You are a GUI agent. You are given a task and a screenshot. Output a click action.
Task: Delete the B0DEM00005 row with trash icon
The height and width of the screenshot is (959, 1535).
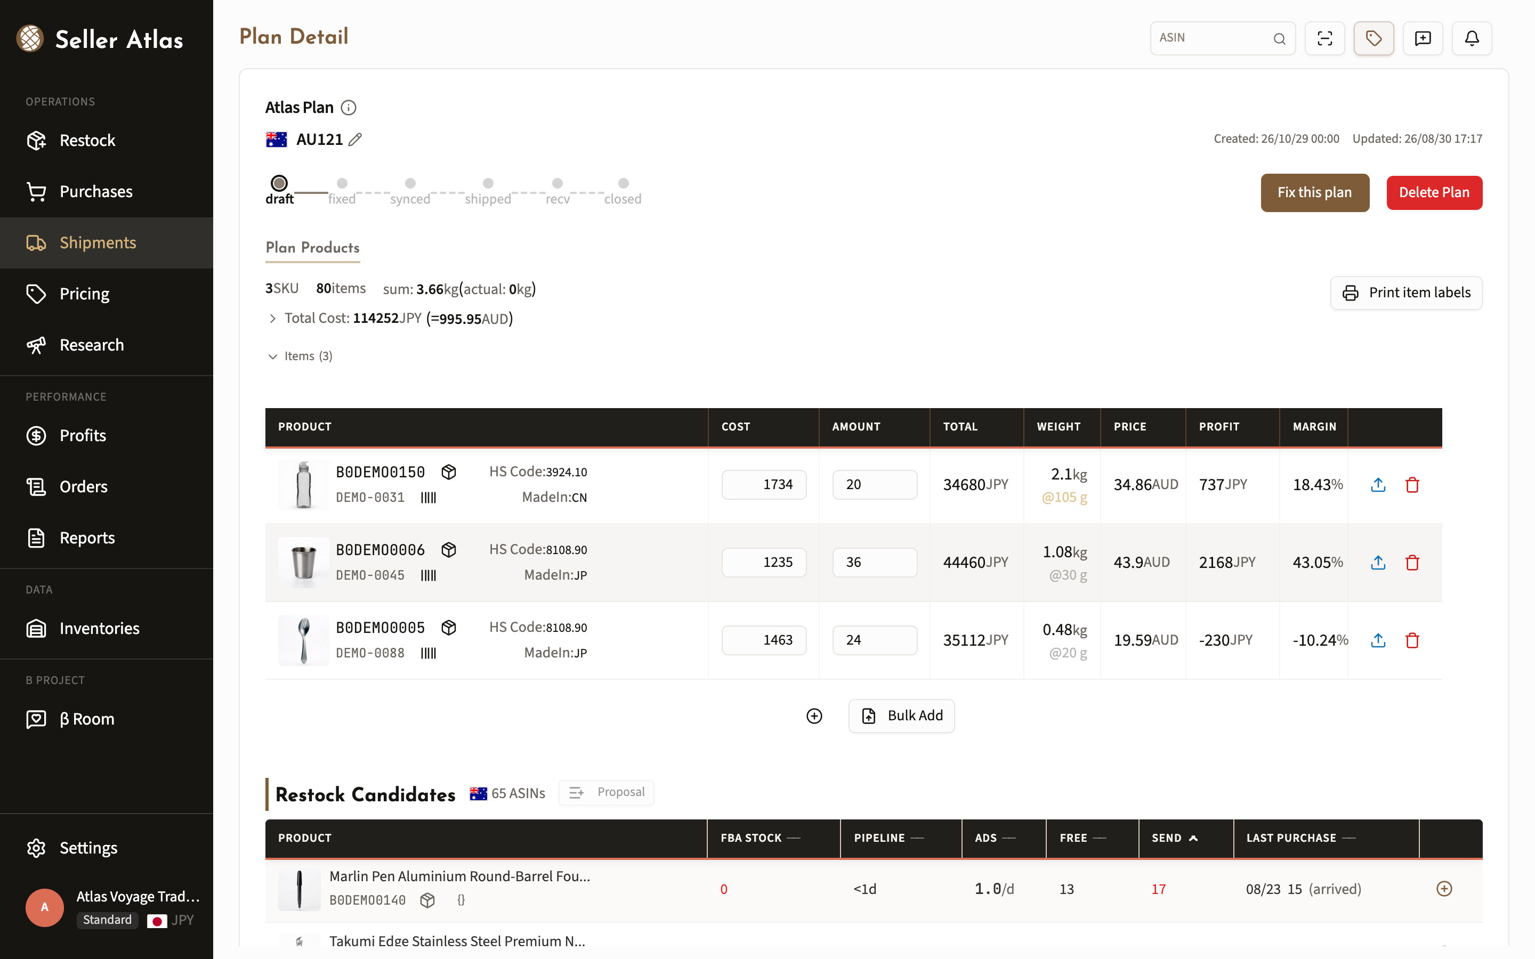1412,640
